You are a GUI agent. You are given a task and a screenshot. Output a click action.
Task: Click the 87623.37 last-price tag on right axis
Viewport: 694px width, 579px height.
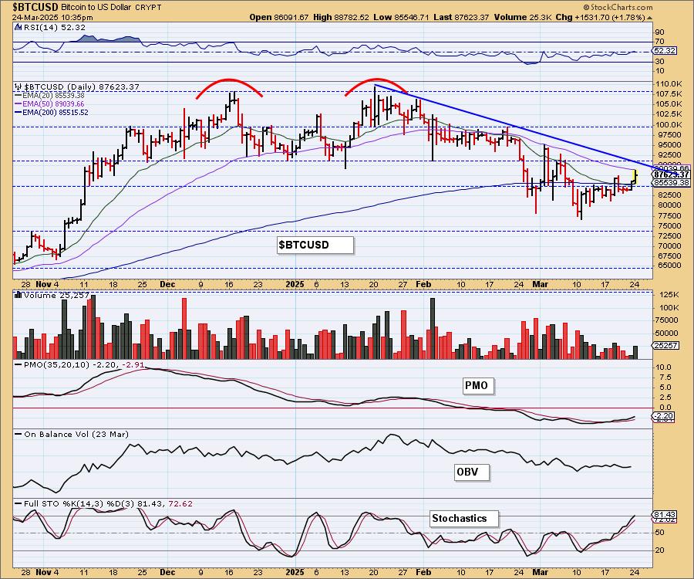pos(672,175)
